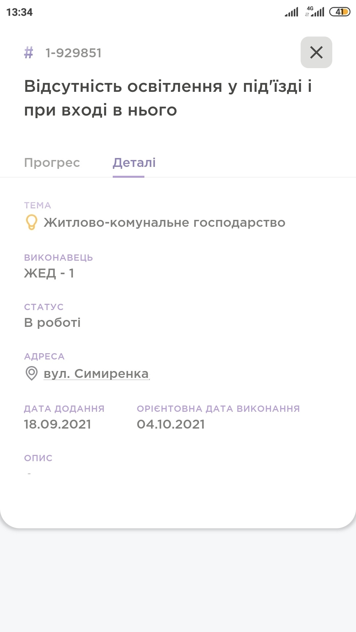Open the вул. Симиренка address link
This screenshot has width=356, height=632.
point(96,374)
